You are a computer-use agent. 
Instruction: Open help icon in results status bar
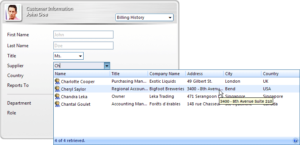pos(295,140)
